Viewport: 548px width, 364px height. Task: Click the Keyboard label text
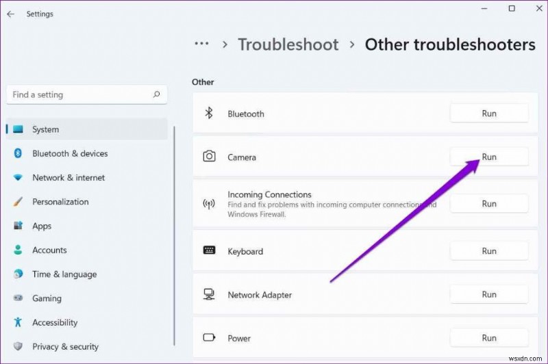pyautogui.click(x=245, y=251)
